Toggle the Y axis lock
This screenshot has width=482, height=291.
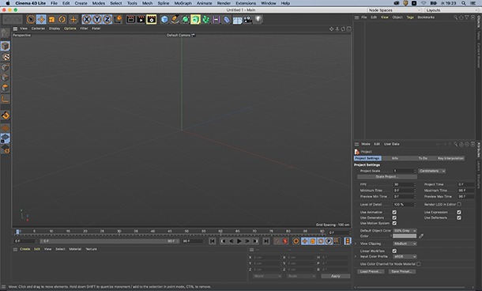pyautogui.click(x=97, y=20)
